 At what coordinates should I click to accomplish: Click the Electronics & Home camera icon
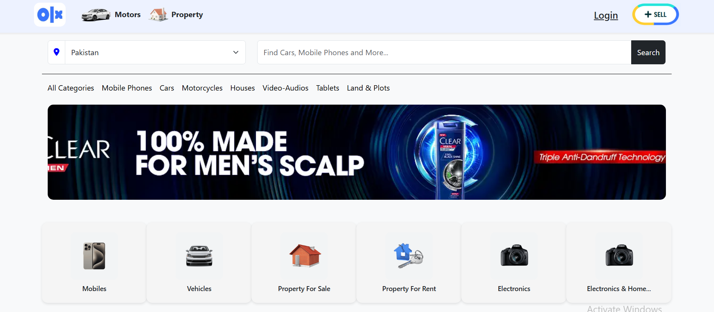[x=619, y=255]
